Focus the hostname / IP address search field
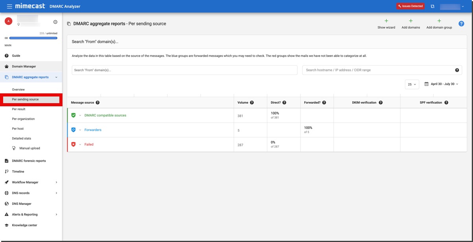Screen dimensions: 473x242 coord(382,70)
